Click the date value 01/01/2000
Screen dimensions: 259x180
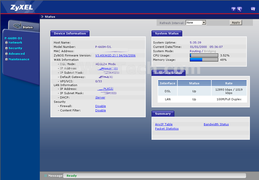pyautogui.click(x=198, y=47)
